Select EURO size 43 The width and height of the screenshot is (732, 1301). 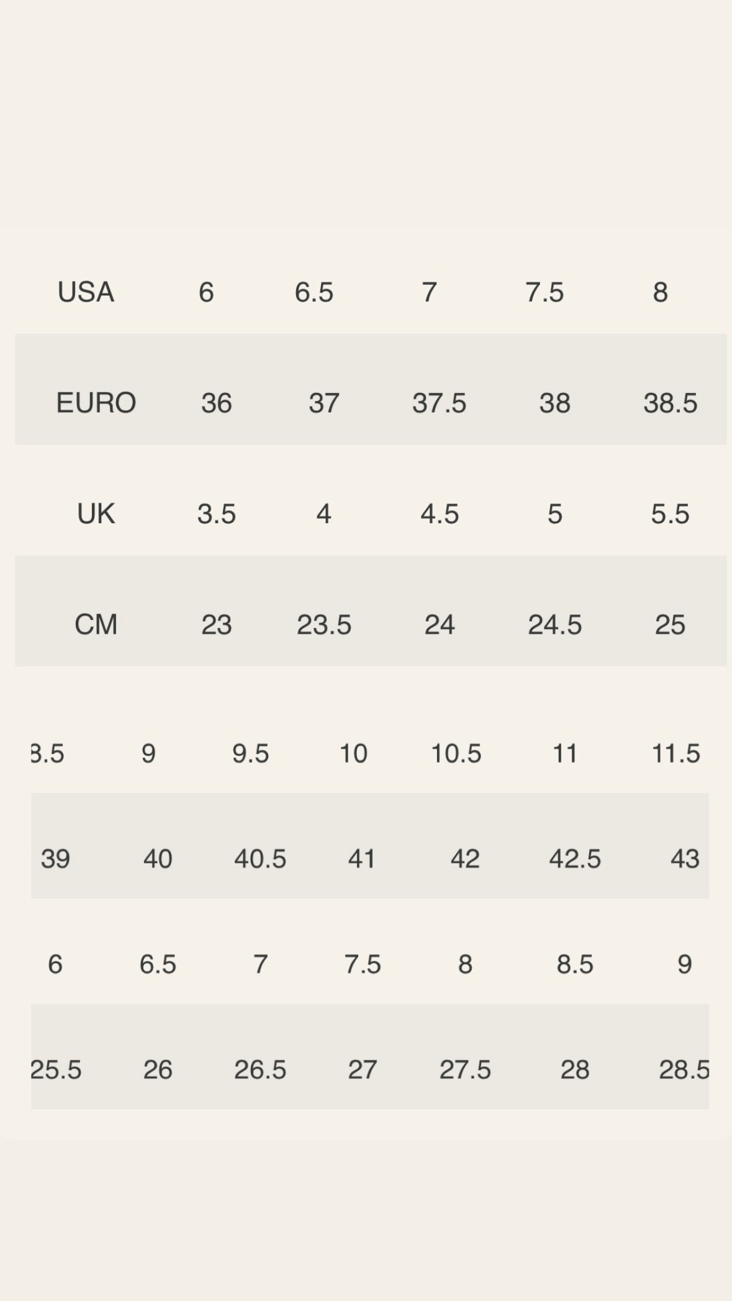tap(685, 859)
